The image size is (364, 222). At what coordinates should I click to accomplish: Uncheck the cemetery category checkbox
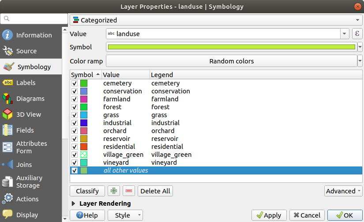click(75, 83)
